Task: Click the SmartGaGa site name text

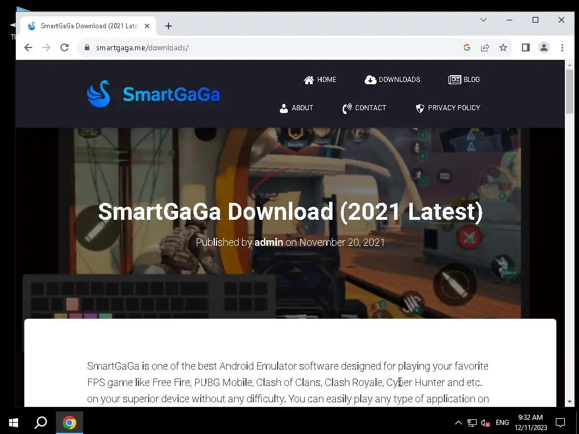Action: click(x=171, y=94)
